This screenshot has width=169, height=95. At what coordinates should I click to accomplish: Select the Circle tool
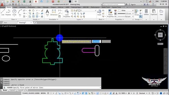point(14,12)
